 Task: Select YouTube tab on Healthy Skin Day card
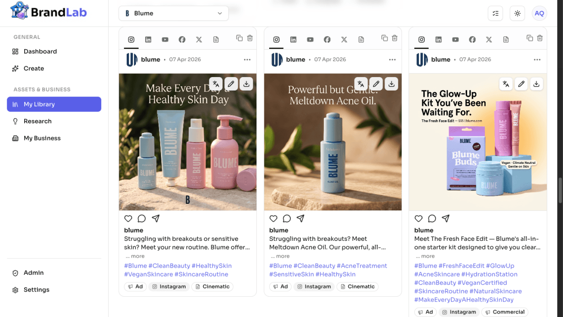tap(165, 40)
